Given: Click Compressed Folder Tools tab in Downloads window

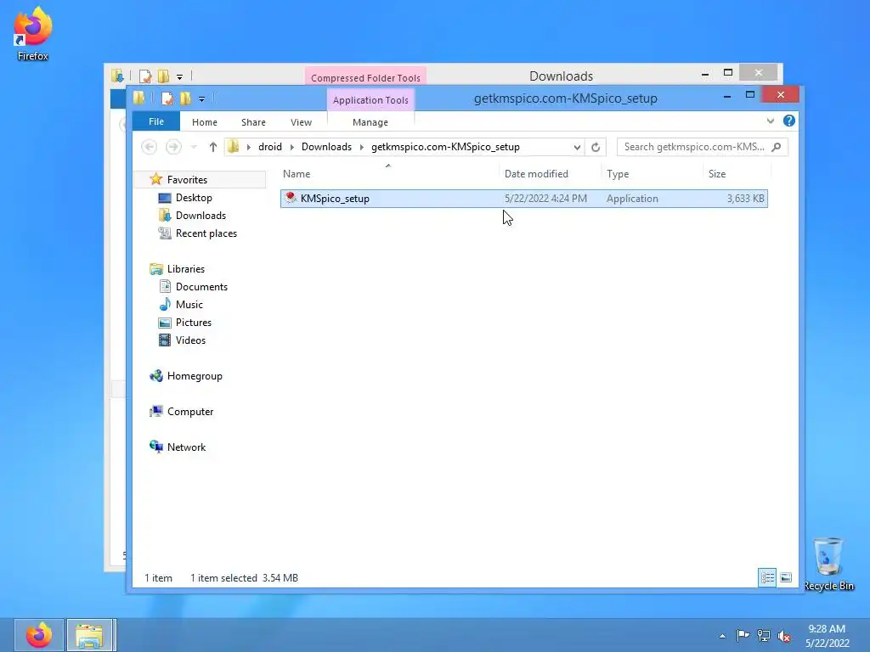Looking at the screenshot, I should pyautogui.click(x=365, y=77).
